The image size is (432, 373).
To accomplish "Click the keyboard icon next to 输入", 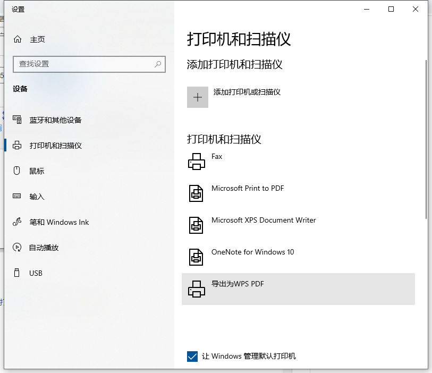I will pos(18,197).
